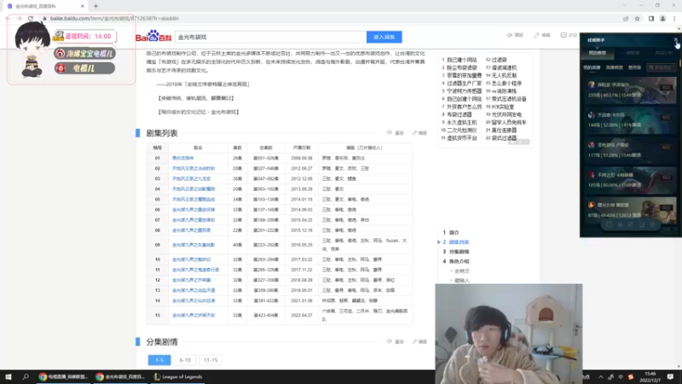Click the Baike search input field
Viewport: 682px width, 384px height.
(x=270, y=37)
